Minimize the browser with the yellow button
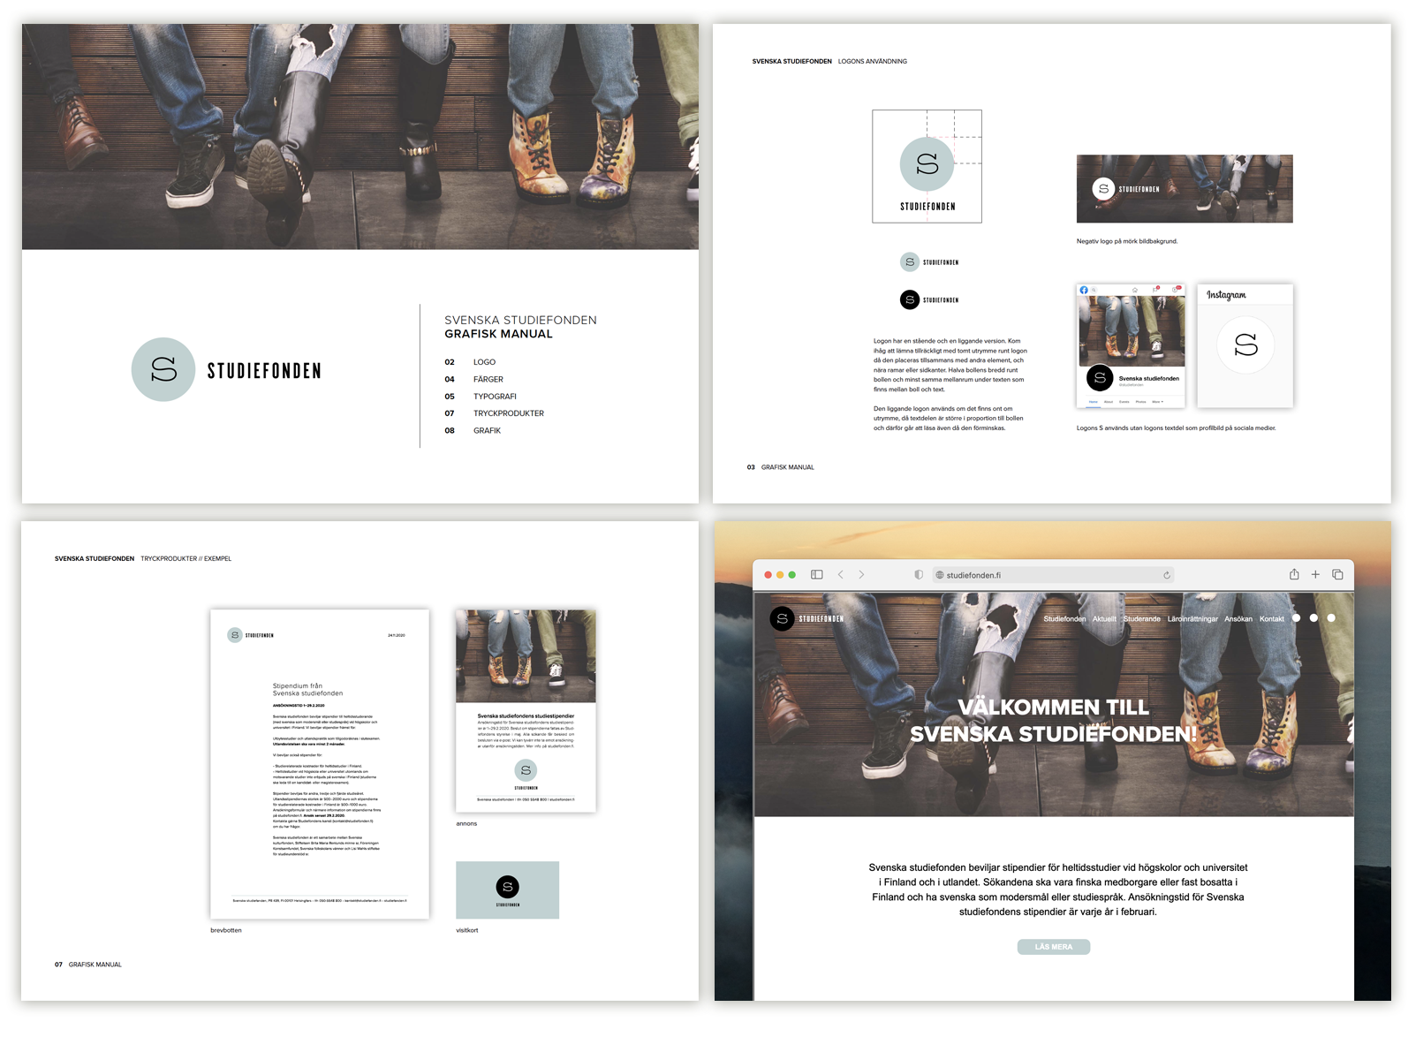This screenshot has width=1408, height=1037. click(x=780, y=575)
